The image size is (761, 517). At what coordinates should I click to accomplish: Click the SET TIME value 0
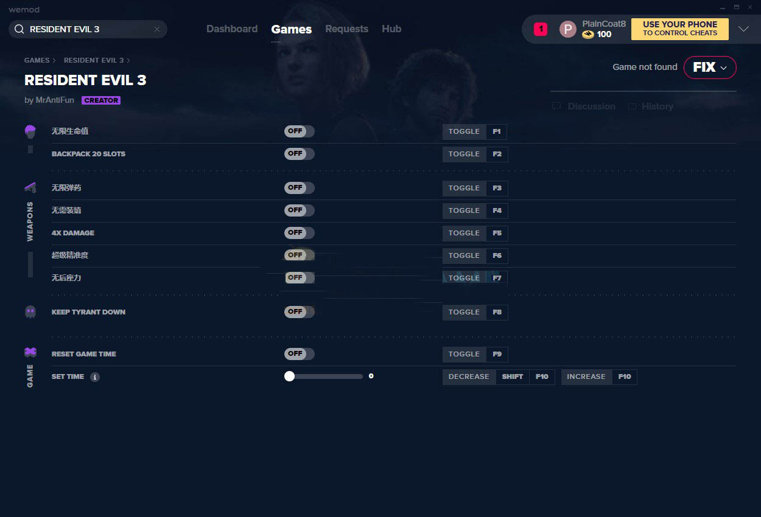[371, 376]
